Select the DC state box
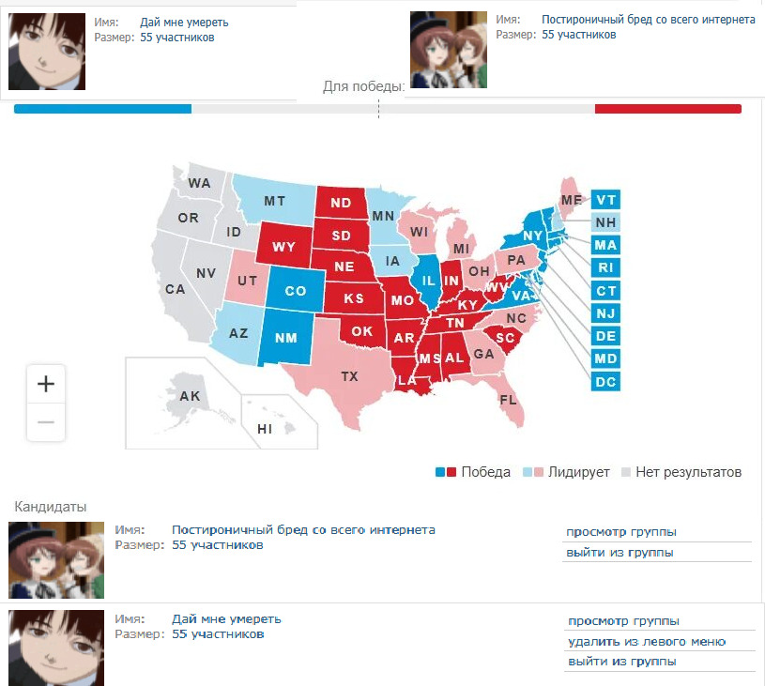The height and width of the screenshot is (686, 765). (606, 381)
